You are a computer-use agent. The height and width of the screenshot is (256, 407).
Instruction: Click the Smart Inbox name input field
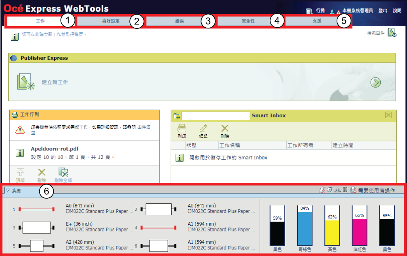216,116
